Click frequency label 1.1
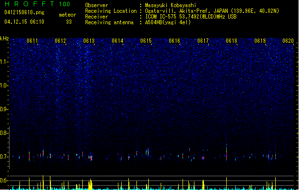The image size is (299, 190). pyautogui.click(x=4, y=62)
